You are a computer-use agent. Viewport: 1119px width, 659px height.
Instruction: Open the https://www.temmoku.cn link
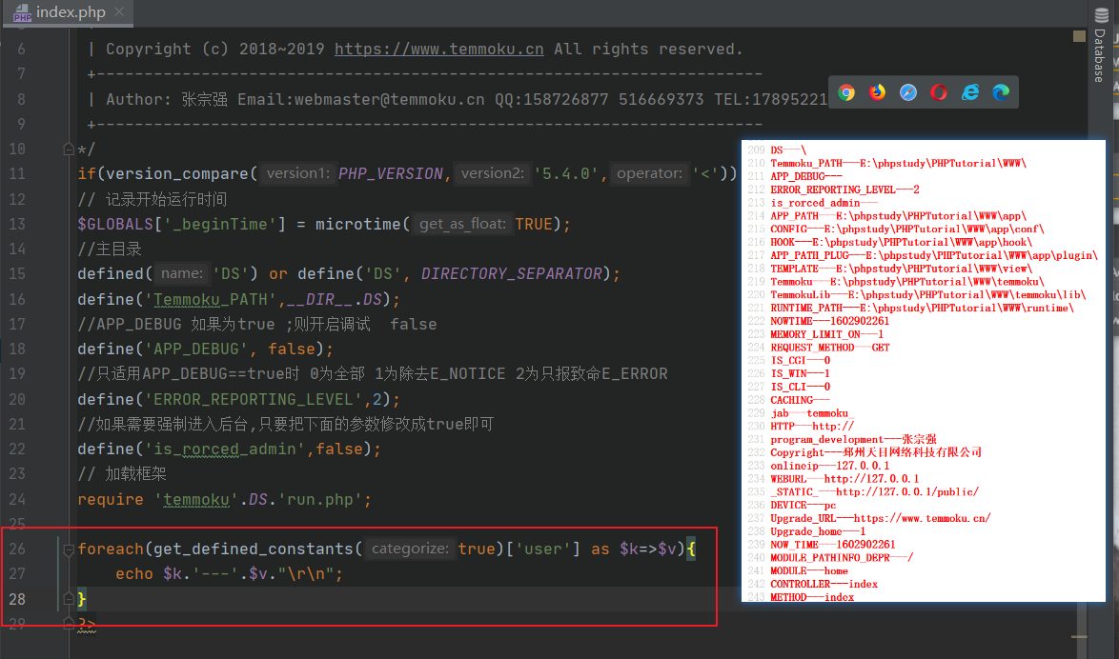[x=438, y=50]
